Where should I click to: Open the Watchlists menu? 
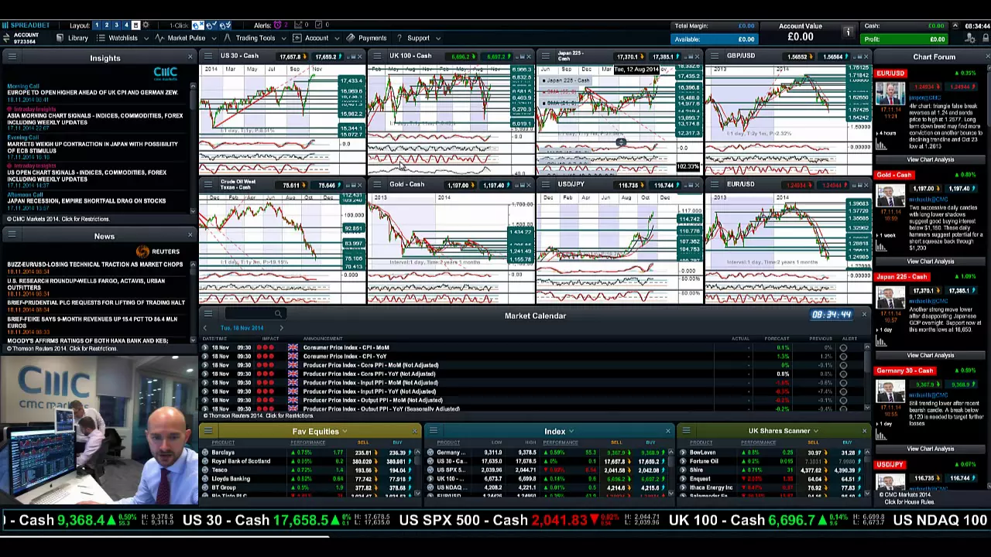122,38
